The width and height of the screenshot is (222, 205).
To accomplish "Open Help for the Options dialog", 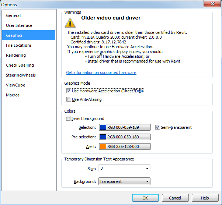I will (x=205, y=198).
